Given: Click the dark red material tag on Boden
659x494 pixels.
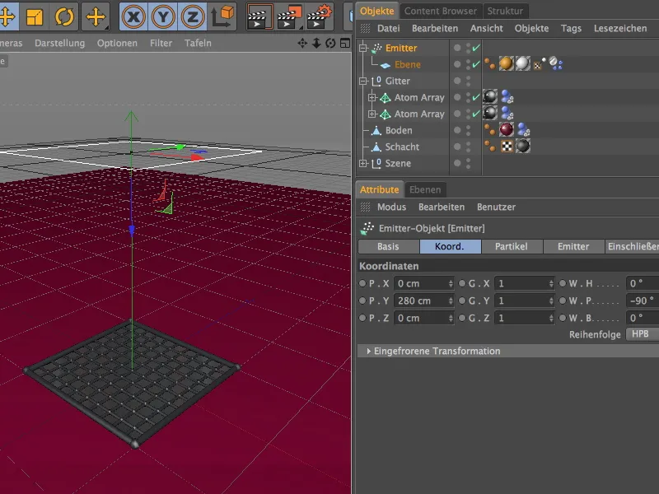Looking at the screenshot, I should coord(506,130).
